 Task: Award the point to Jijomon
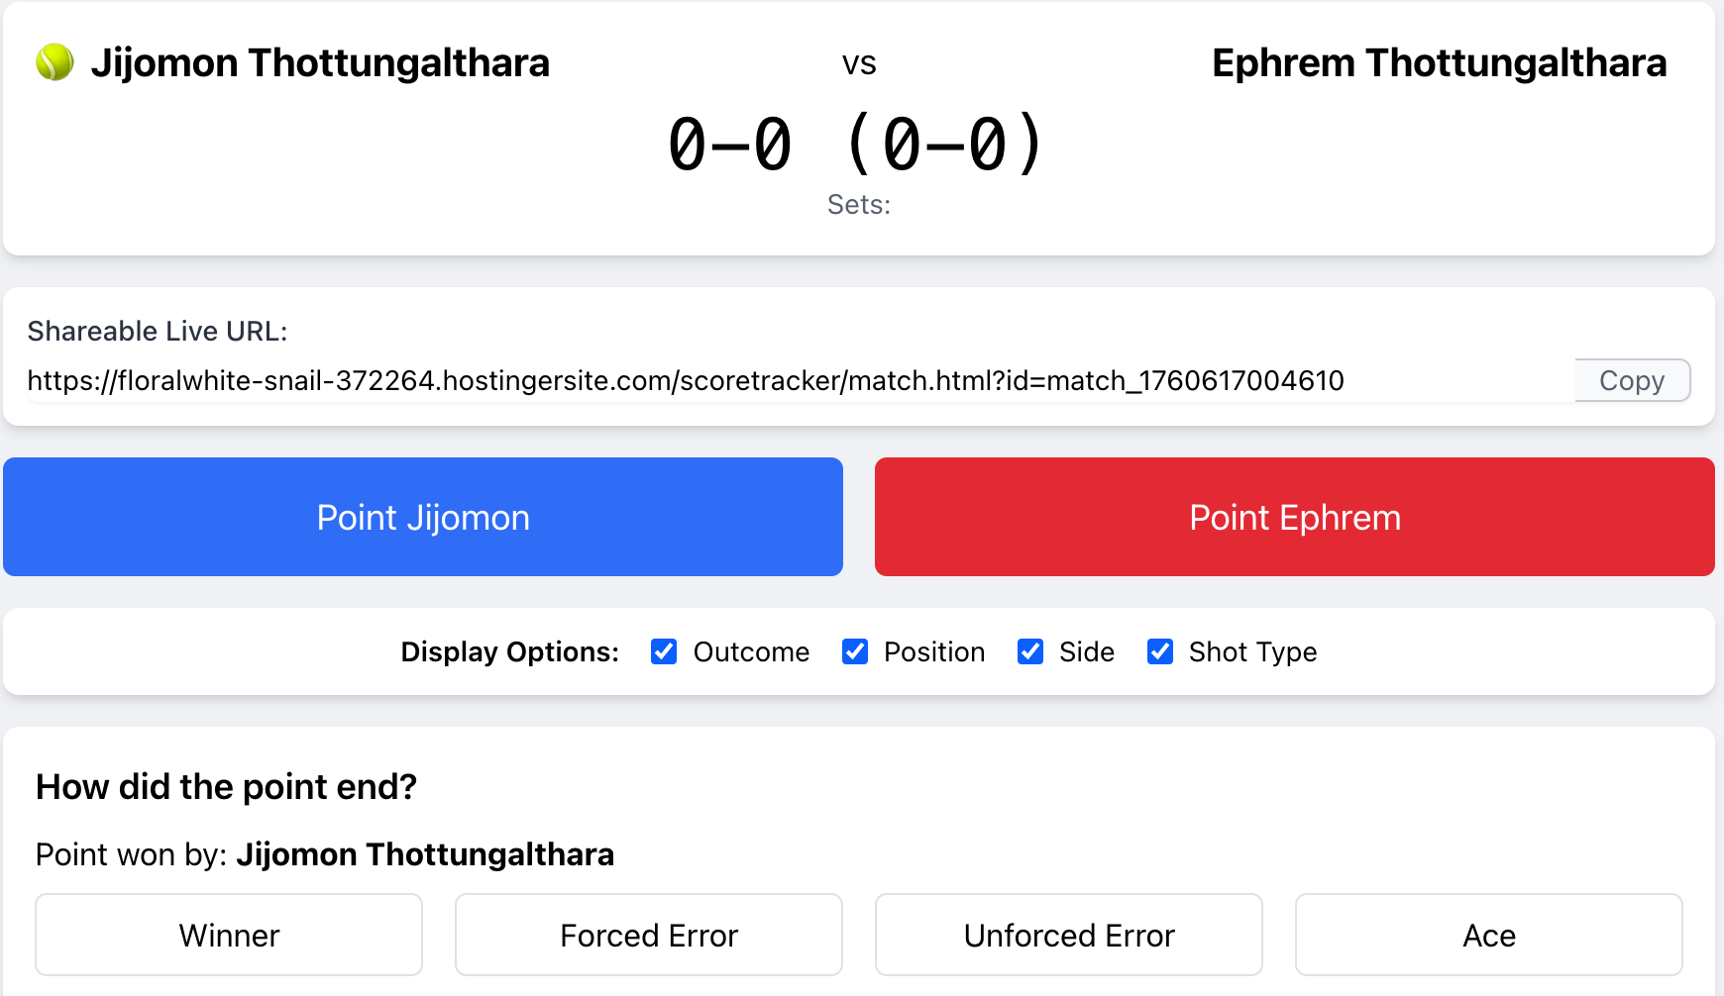click(423, 517)
